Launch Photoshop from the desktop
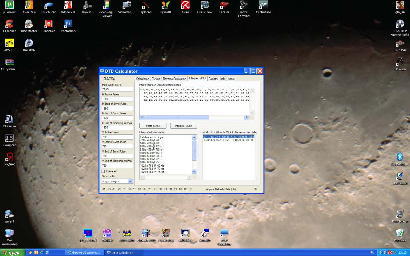410x256 pixels. (x=68, y=24)
